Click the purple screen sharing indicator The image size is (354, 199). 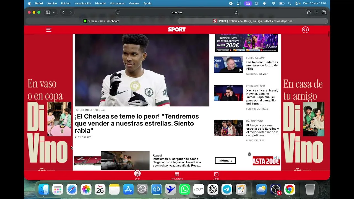(248, 3)
